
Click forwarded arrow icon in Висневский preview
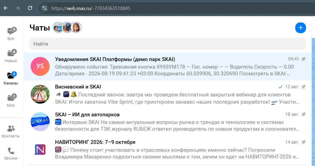pos(58,94)
